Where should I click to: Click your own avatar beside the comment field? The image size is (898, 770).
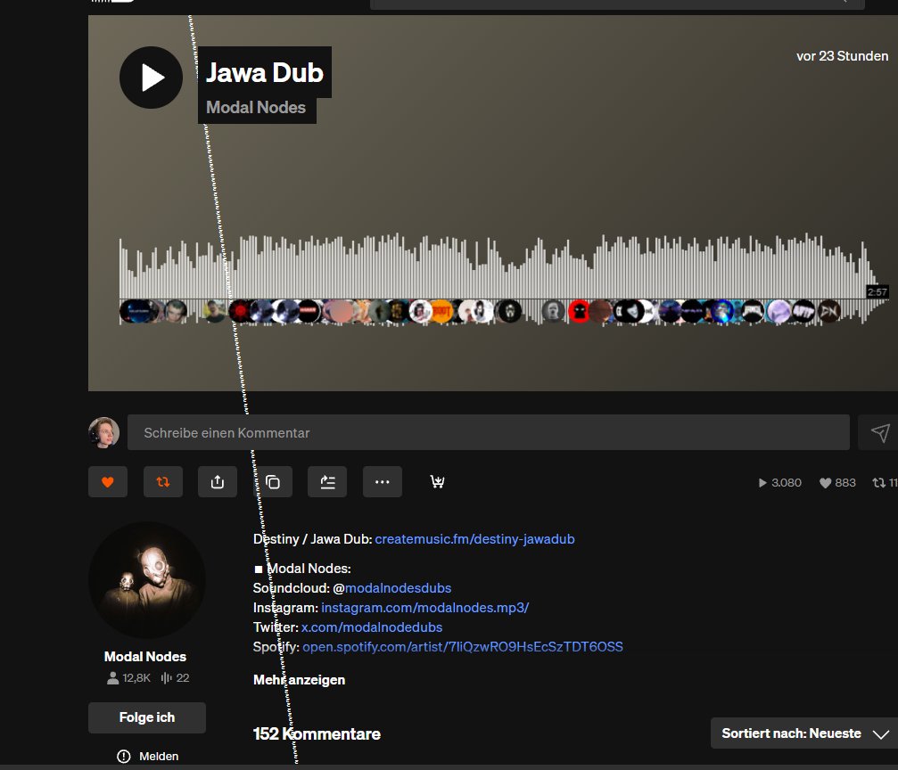click(x=103, y=433)
